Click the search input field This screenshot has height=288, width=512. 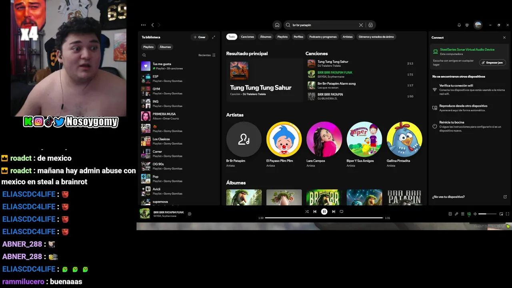tap(324, 25)
